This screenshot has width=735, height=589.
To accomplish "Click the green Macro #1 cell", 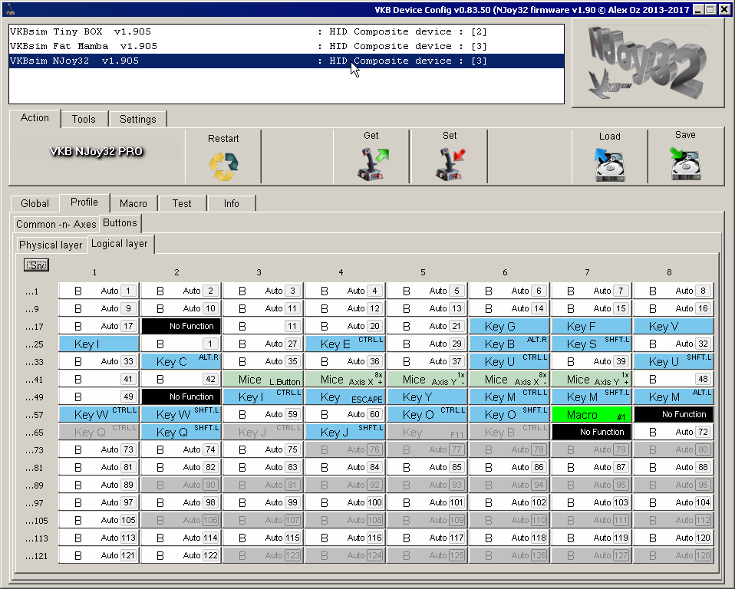I will click(592, 415).
